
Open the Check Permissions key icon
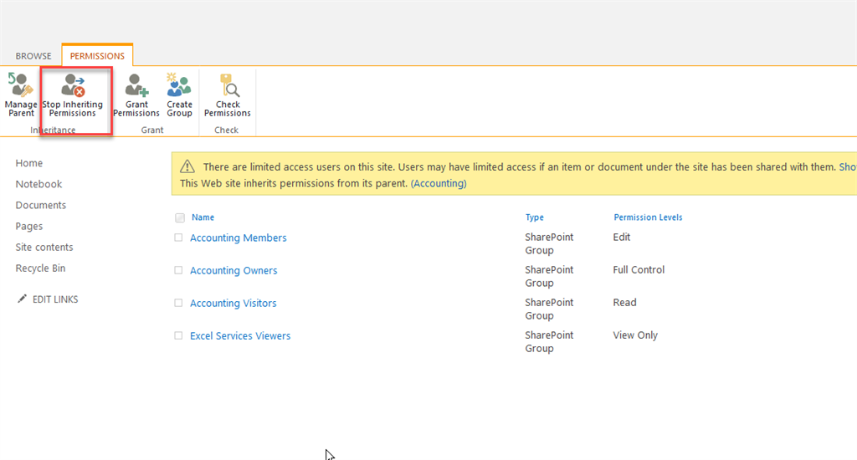228,85
